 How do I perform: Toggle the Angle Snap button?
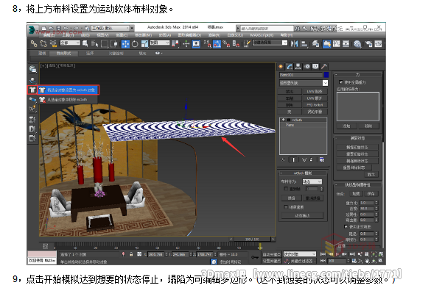coord(217,43)
